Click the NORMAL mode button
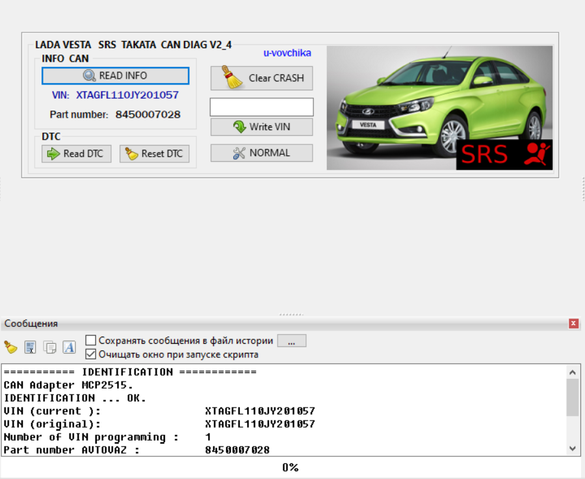585x479 pixels. tap(261, 153)
